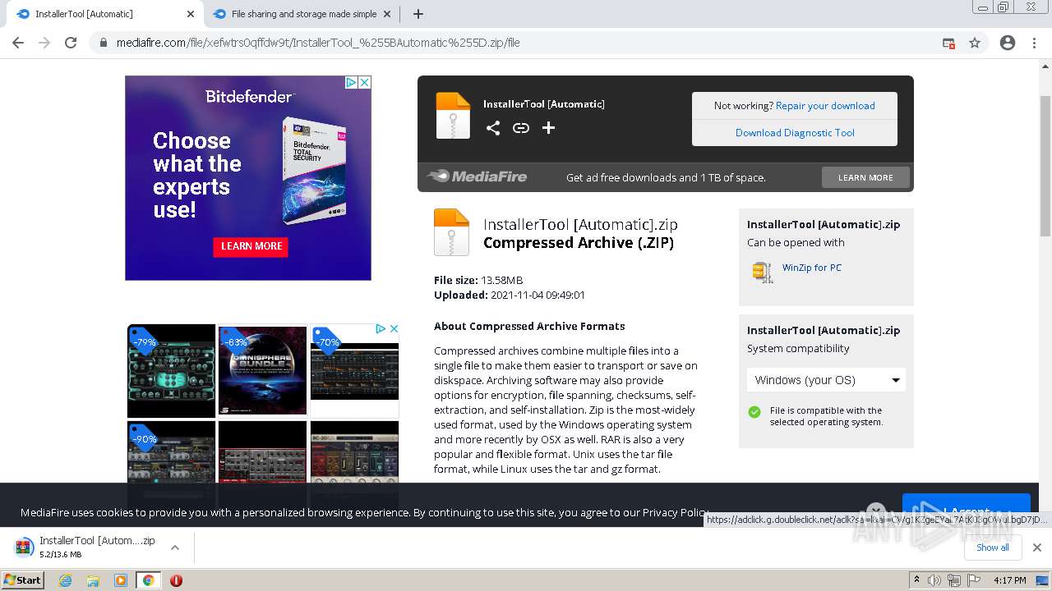The width and height of the screenshot is (1052, 591).
Task: Click the Chrome forward arrow
Action: [x=44, y=43]
